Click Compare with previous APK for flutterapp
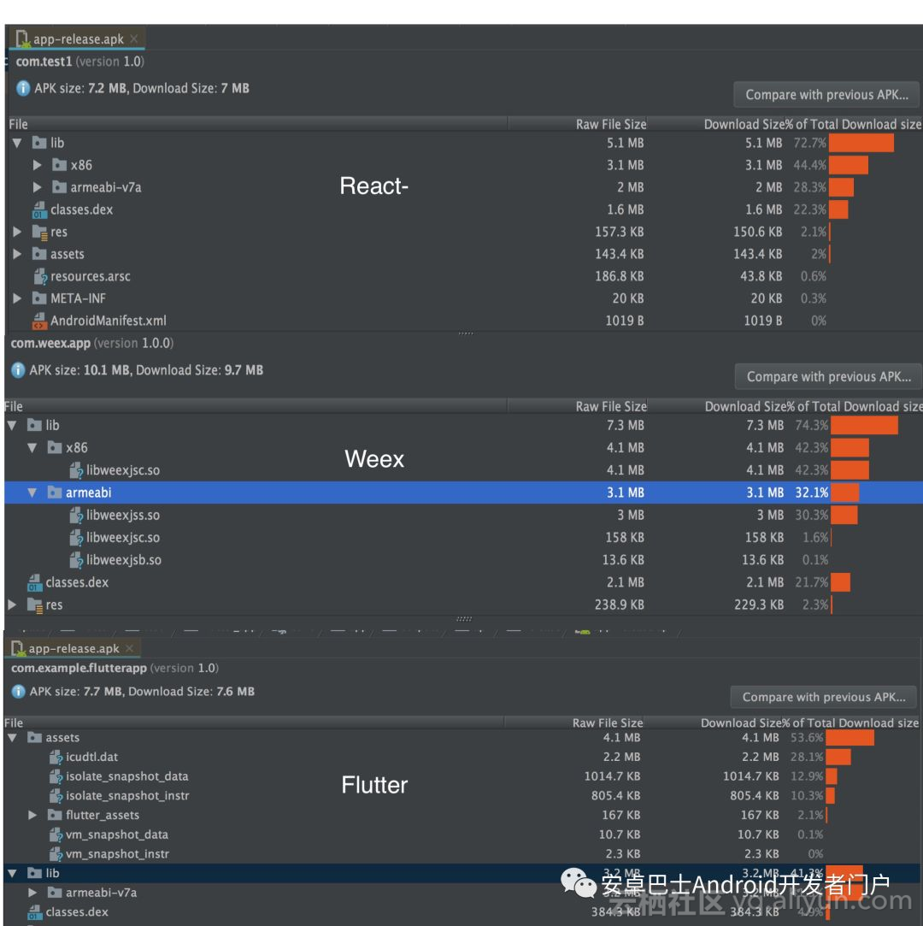923x926 pixels. [823, 697]
